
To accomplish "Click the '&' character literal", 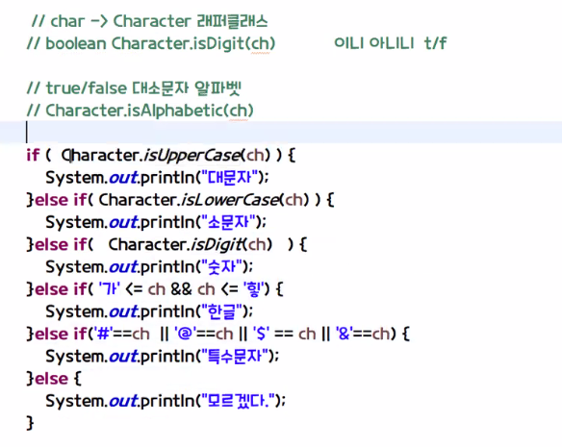I will coord(345,334).
